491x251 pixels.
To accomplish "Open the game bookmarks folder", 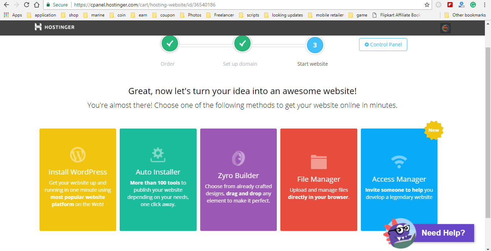I will [358, 15].
